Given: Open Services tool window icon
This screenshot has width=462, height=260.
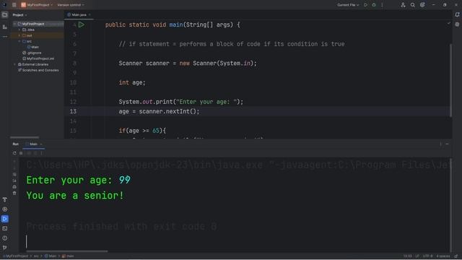Looking at the screenshot, I should (x=5, y=209).
